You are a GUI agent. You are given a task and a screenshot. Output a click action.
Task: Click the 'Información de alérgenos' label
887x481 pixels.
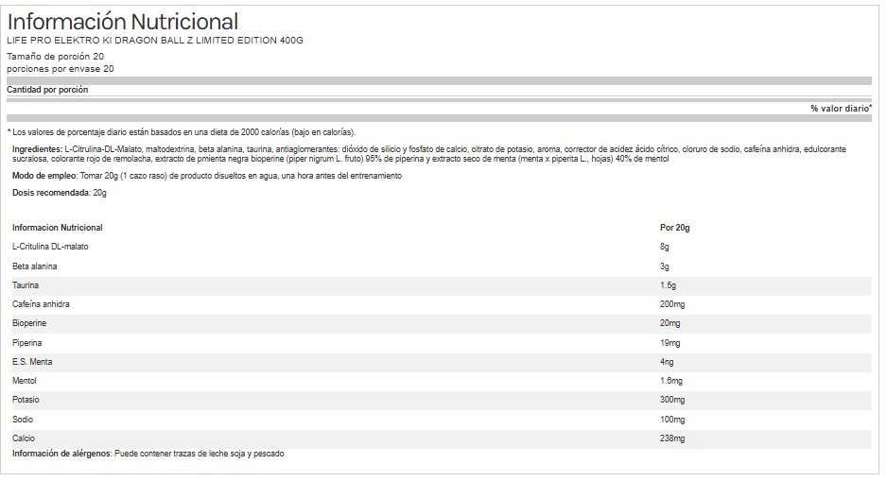coord(61,455)
